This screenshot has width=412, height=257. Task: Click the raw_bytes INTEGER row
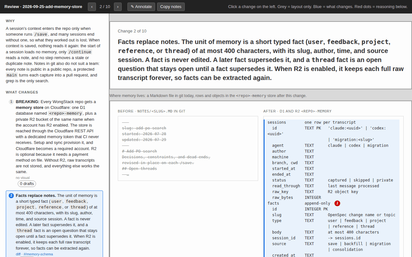296,198
